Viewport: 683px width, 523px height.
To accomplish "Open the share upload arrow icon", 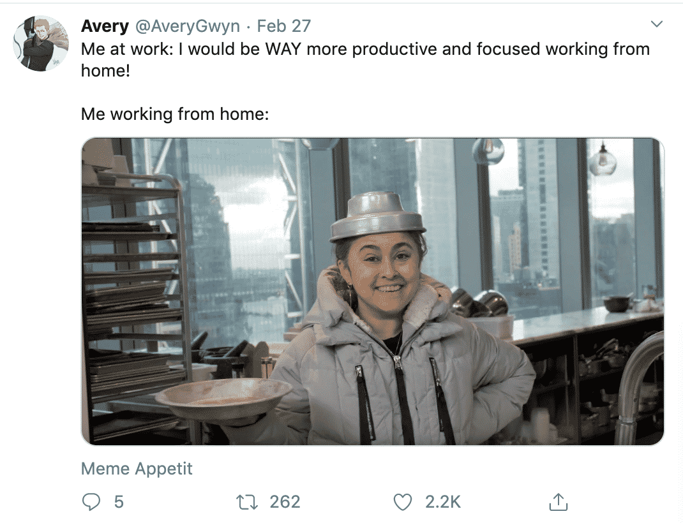I will 558,502.
